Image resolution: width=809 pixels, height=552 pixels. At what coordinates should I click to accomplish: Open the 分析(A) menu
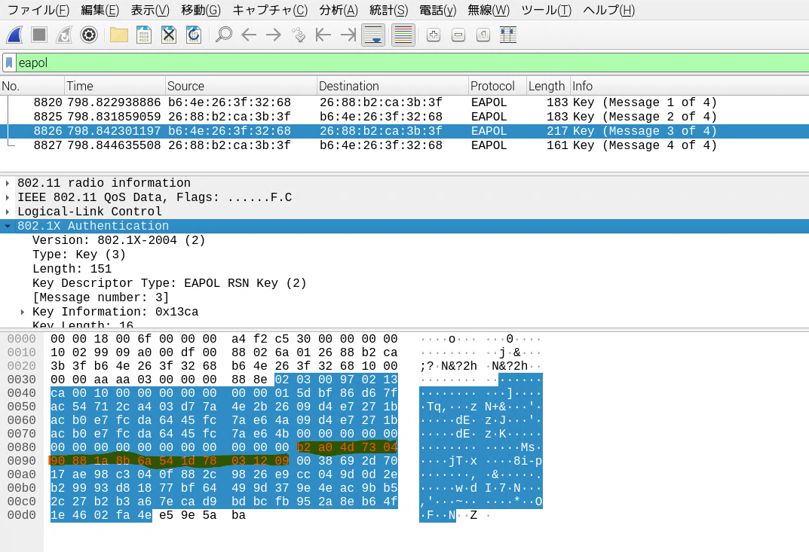point(339,11)
